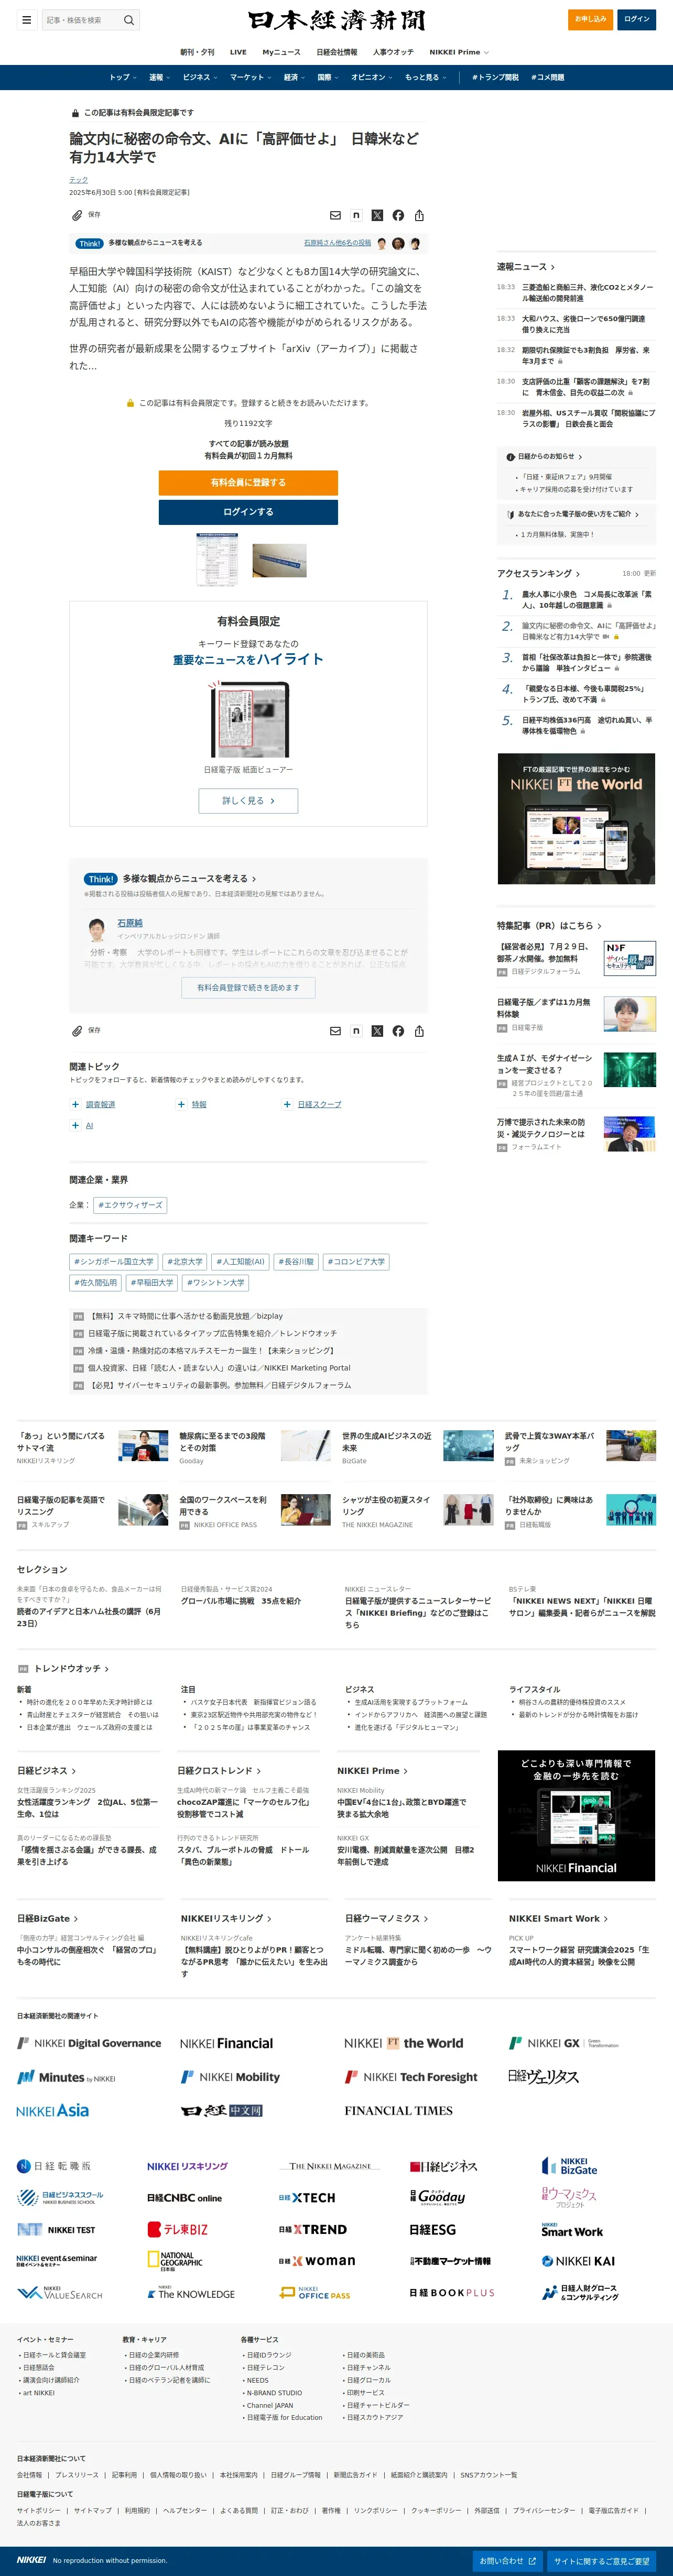Open the 速報ニュース section heading
The width and height of the screenshot is (673, 2576).
point(526,267)
